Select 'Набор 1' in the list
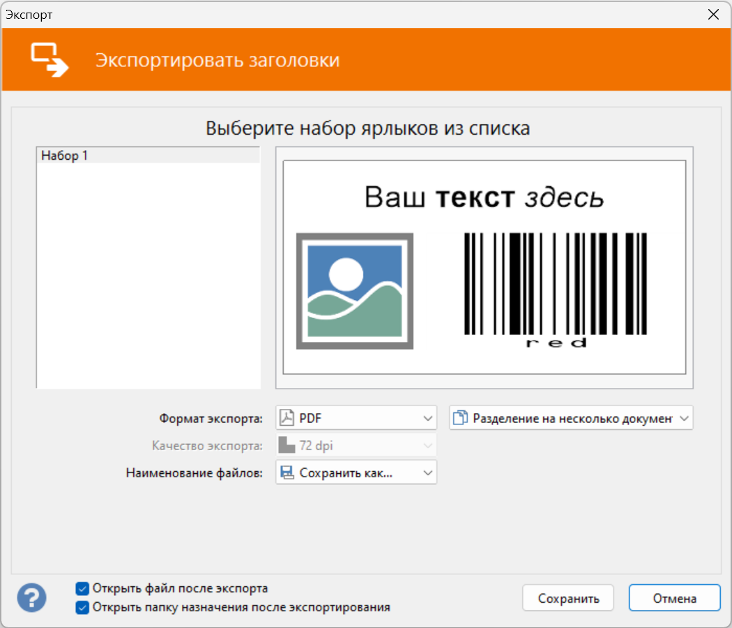This screenshot has width=732, height=628. (148, 156)
